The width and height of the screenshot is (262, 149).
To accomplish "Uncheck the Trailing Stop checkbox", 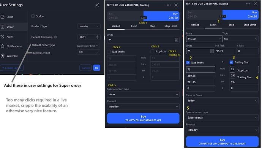I will 231,62.
